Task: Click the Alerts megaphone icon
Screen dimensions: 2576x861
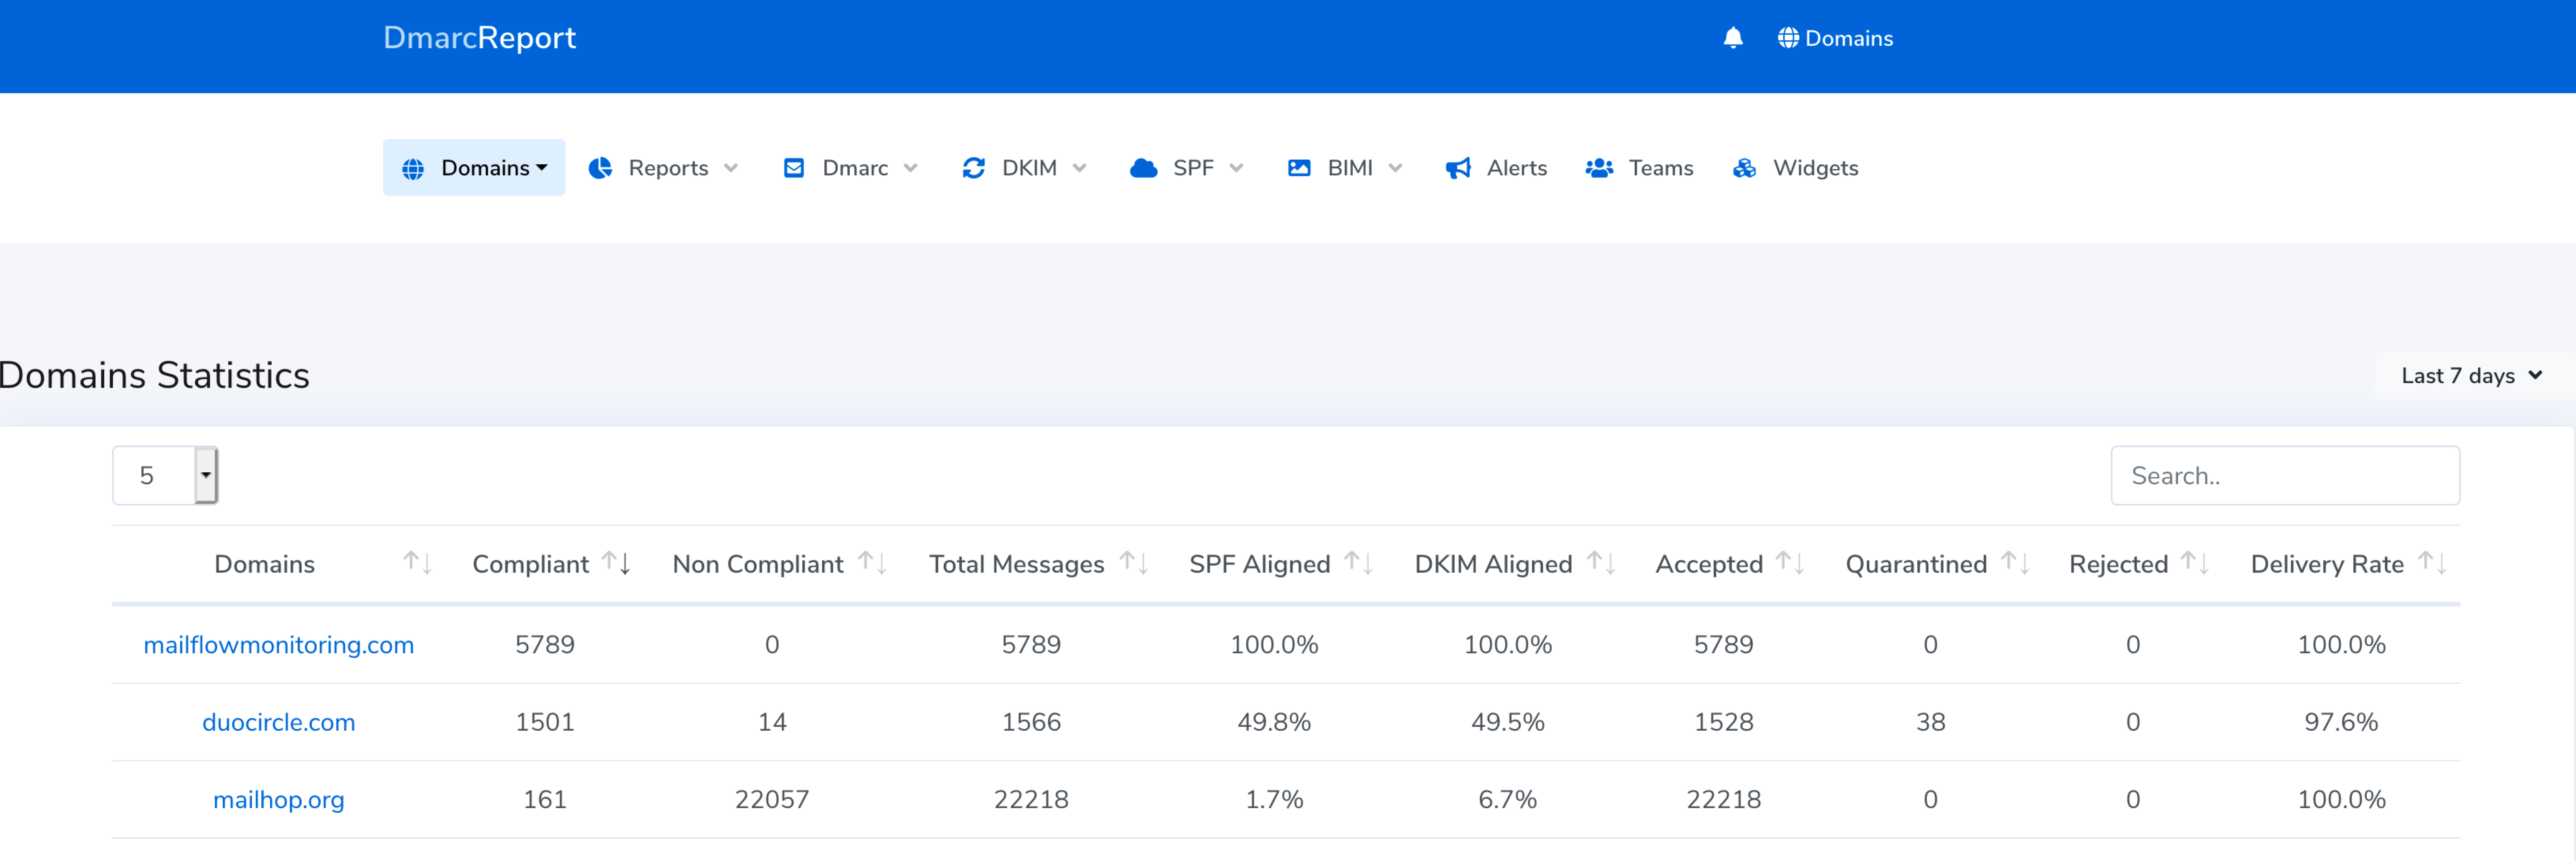Action: pyautogui.click(x=1458, y=168)
